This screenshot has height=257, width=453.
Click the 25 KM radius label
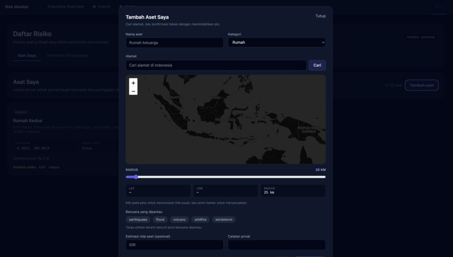(x=321, y=170)
